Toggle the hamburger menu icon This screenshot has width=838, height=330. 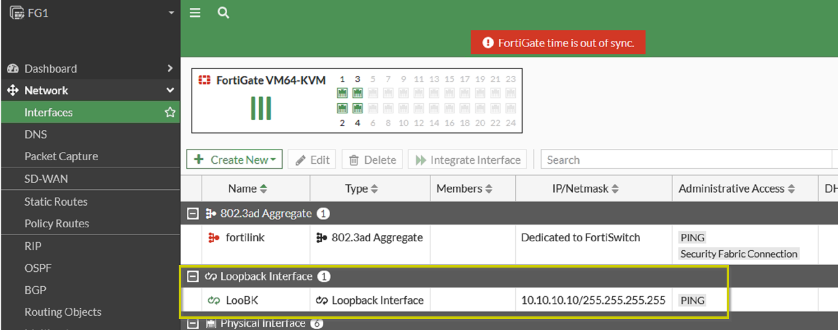tap(195, 12)
